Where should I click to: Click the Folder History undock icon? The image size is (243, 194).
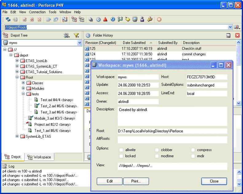228,35
